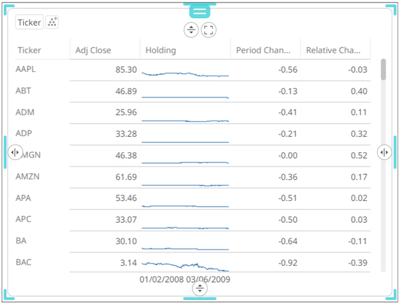Click the Holding column header
401x305 pixels.
161,49
